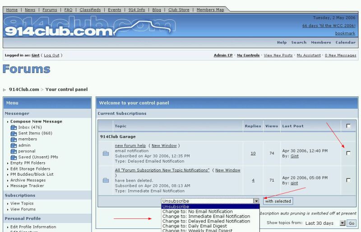Screen dimensions: 361x232
Task: Open the Home nav tab
Action: click(x=12, y=9)
